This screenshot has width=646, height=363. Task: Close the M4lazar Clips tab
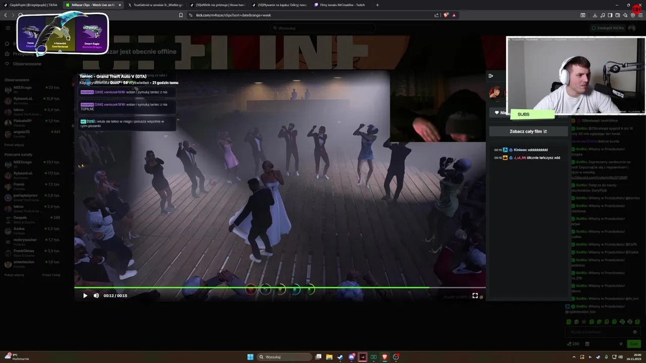click(x=120, y=5)
